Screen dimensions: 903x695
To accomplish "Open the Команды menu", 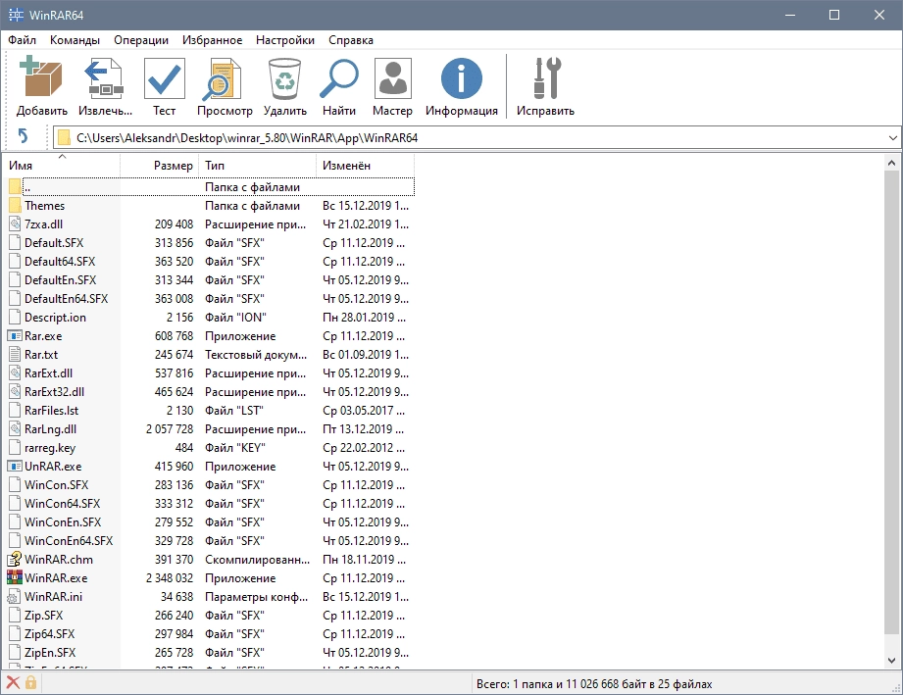I will (75, 40).
